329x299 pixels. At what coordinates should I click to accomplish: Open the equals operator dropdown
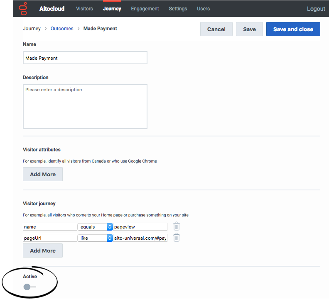pyautogui.click(x=95, y=227)
